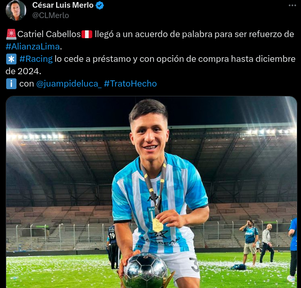Click the red siren emoji
Image resolution: width=301 pixels, height=288 pixels.
(11, 34)
